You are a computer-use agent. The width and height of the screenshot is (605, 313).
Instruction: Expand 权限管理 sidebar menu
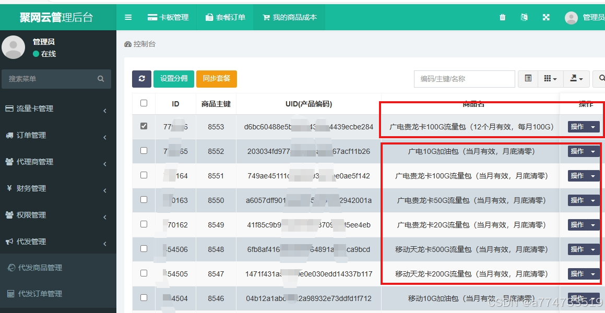(58, 215)
